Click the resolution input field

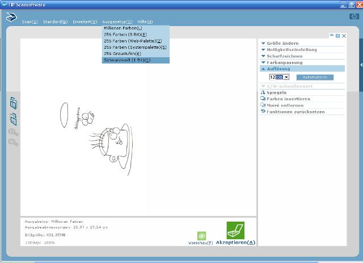click(276, 77)
